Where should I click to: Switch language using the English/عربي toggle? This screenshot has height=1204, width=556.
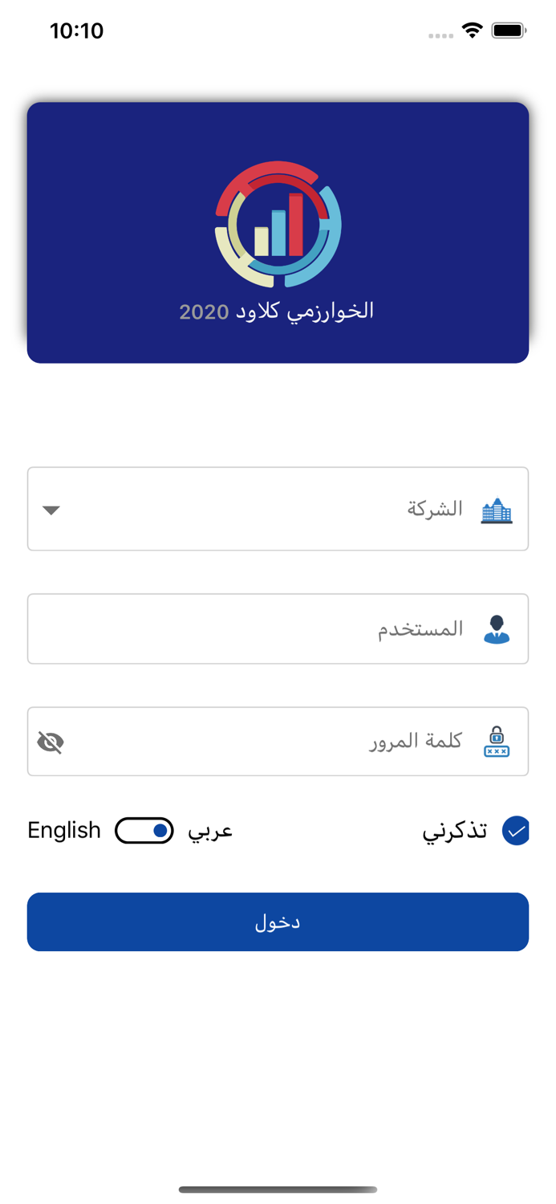[x=144, y=831]
